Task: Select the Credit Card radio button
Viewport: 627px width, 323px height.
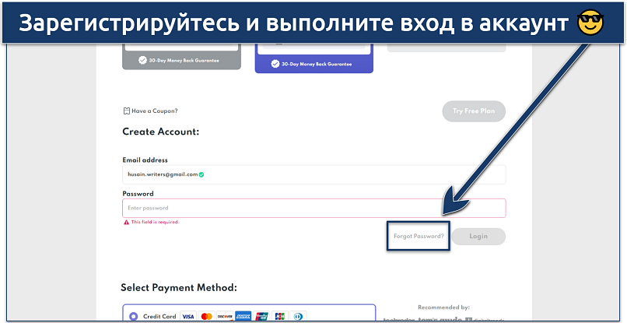Action: point(134,317)
